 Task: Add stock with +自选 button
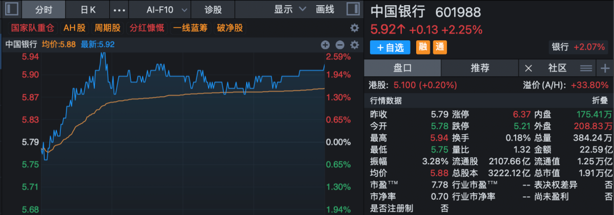pos(390,47)
